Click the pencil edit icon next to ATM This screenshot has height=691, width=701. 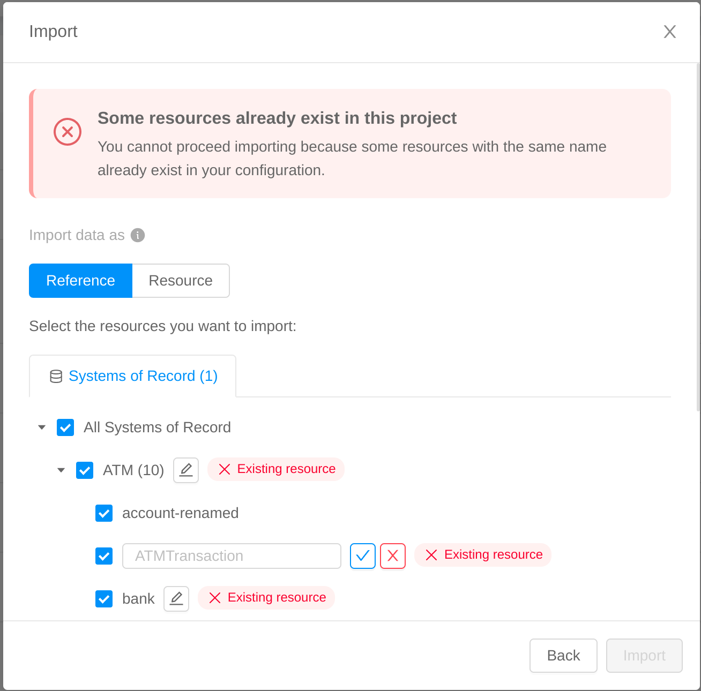pos(185,470)
